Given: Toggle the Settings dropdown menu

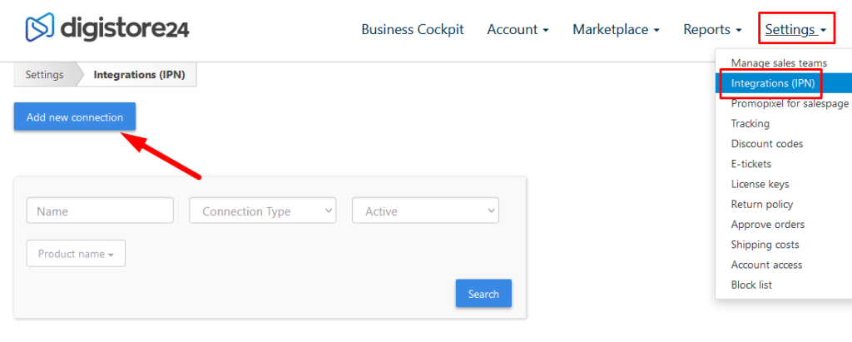Looking at the screenshot, I should point(795,29).
